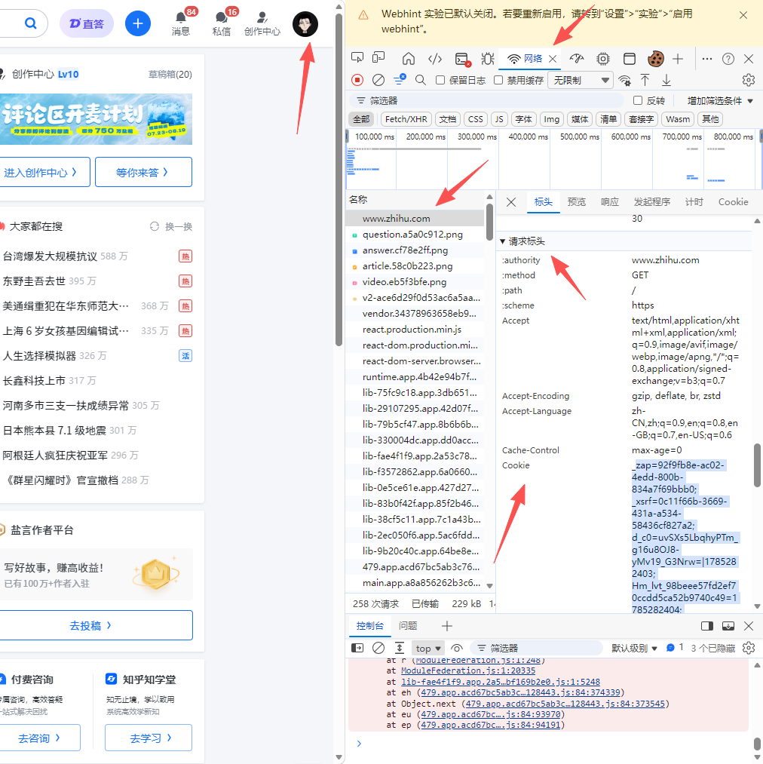Screen dimensions: 763x764
Task: Click the 筛选器 network filter input
Action: [487, 100]
